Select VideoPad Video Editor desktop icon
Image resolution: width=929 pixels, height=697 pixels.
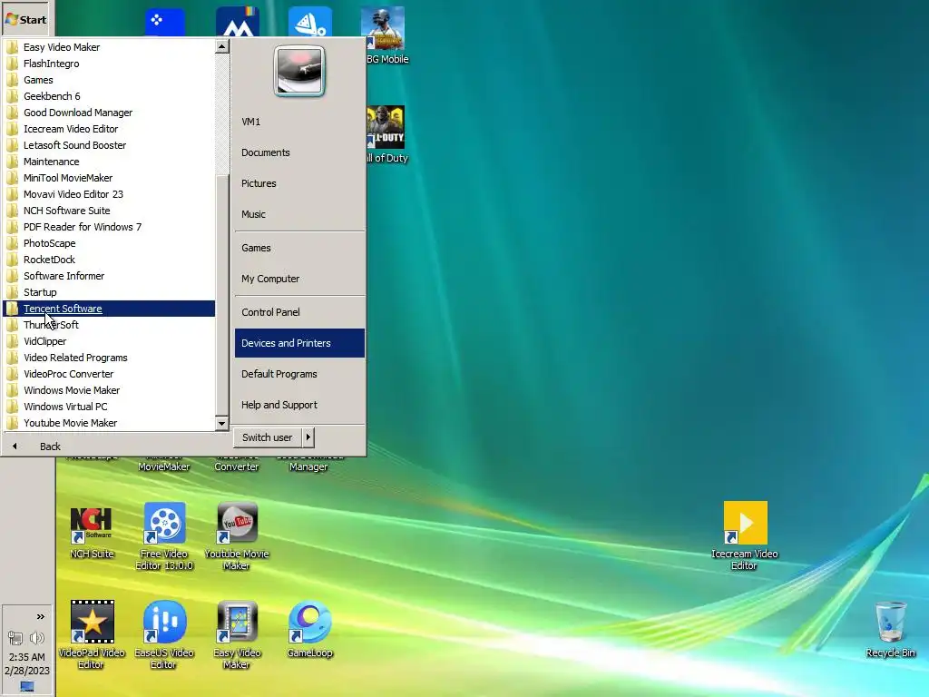click(x=92, y=634)
